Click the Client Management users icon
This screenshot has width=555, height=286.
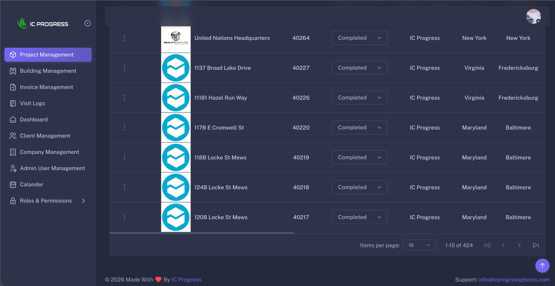(x=13, y=136)
